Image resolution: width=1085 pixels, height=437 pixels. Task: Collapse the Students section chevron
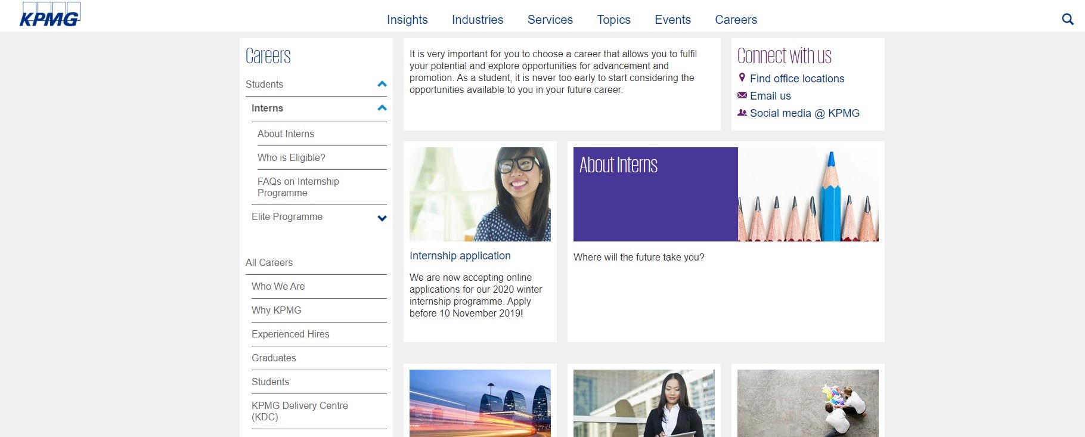click(x=382, y=84)
